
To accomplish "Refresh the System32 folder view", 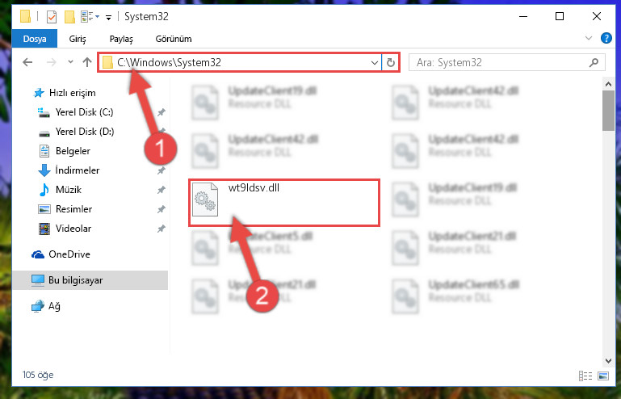I will [391, 63].
